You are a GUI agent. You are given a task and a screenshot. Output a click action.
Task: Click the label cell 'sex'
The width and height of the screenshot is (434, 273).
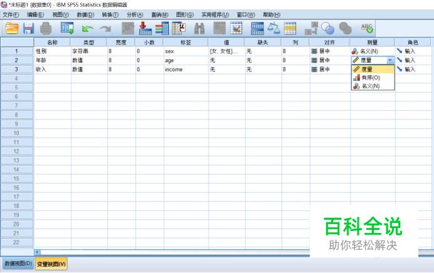click(186, 51)
